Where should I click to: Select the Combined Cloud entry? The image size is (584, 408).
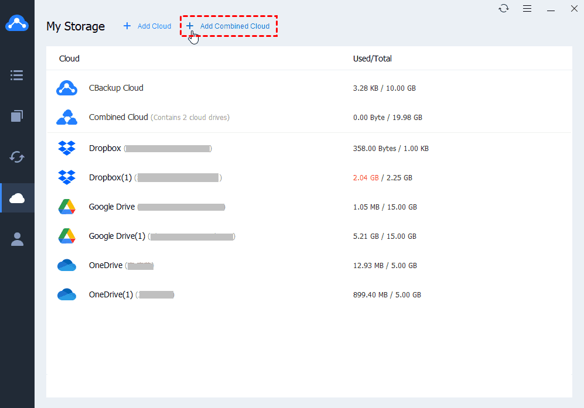pos(118,117)
